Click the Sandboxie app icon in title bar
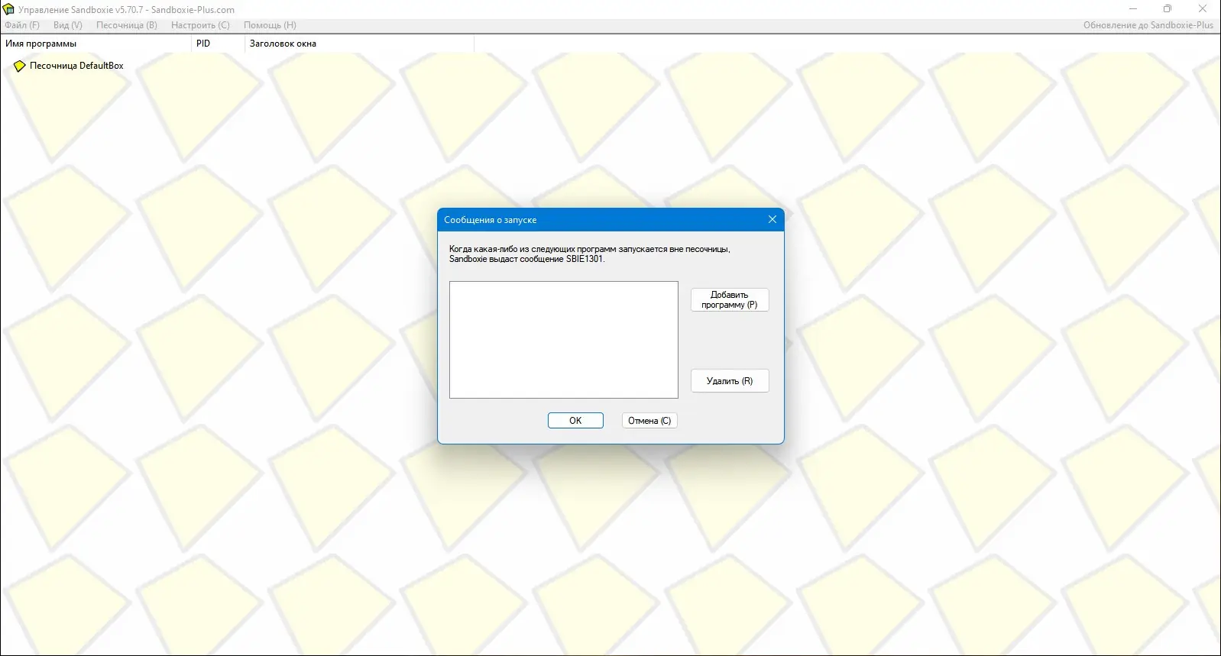The height and width of the screenshot is (656, 1221). tap(9, 9)
